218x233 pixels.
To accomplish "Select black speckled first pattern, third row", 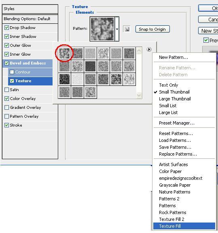I will pyautogui.click(x=64, y=79).
